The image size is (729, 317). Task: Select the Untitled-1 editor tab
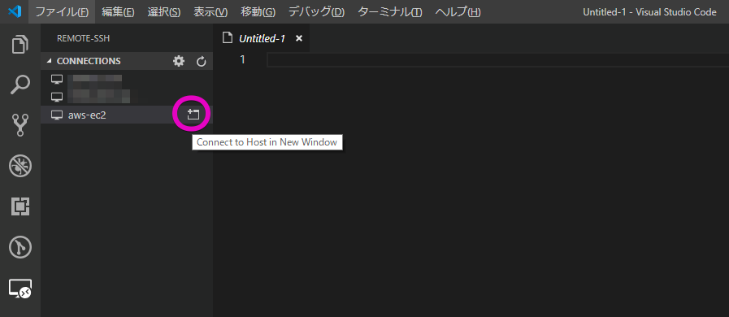(262, 38)
